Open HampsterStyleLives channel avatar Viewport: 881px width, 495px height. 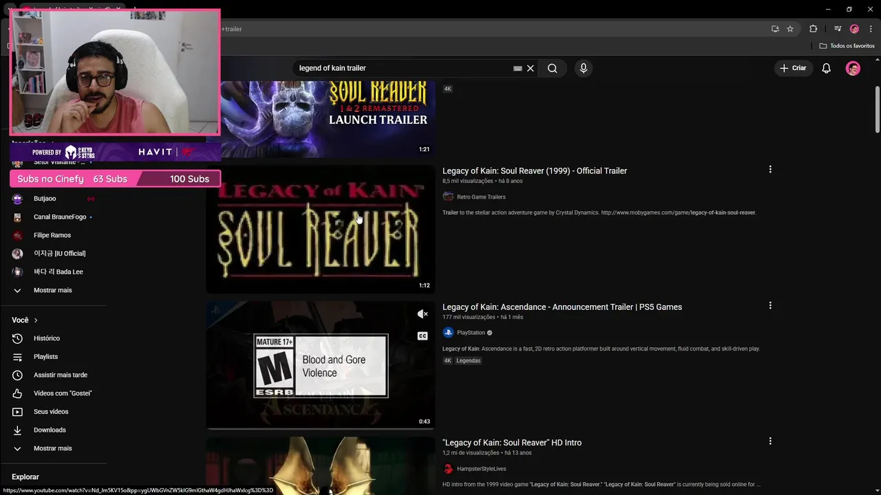(448, 469)
